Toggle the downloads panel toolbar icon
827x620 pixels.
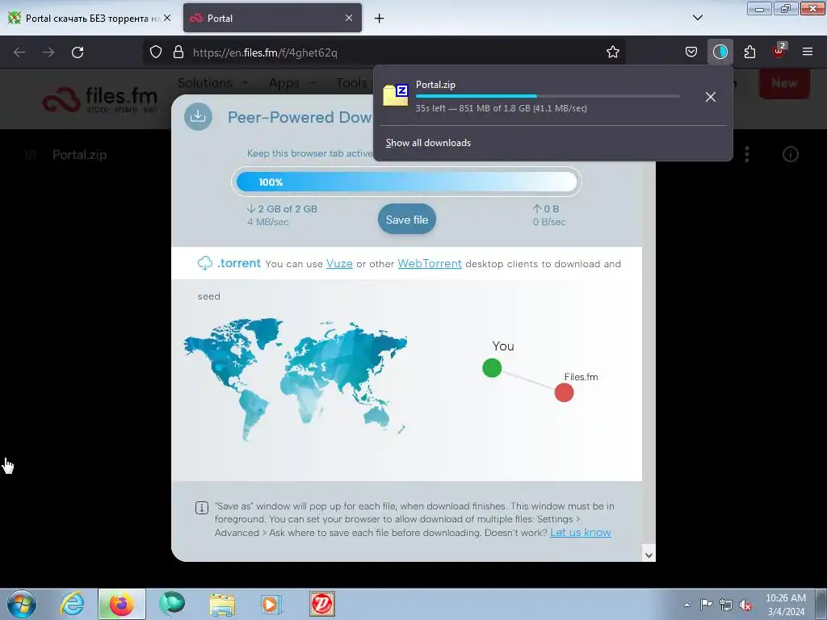720,52
